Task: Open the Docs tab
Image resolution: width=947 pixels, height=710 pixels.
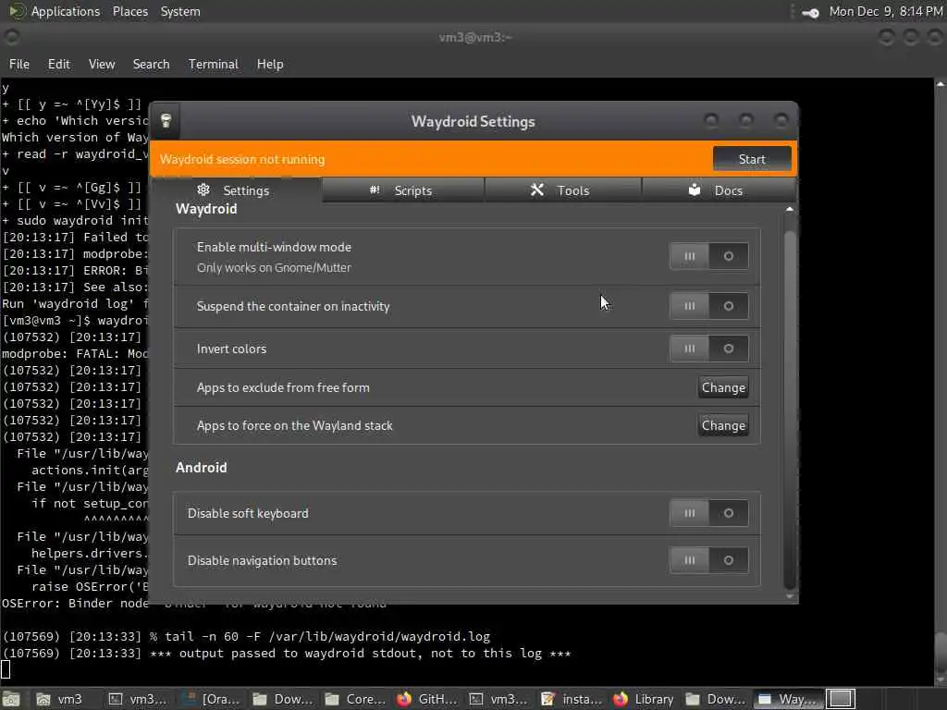Action: [718, 190]
